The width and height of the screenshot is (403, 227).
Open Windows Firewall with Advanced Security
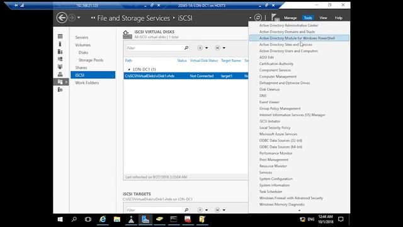[291, 198]
